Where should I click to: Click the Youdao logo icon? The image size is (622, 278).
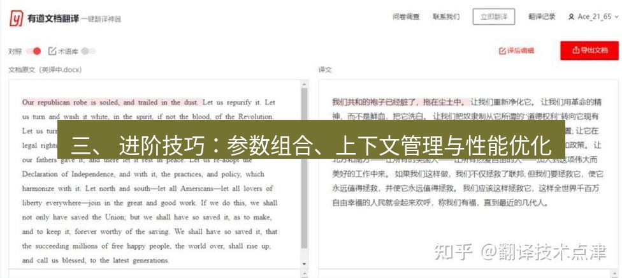pos(17,18)
